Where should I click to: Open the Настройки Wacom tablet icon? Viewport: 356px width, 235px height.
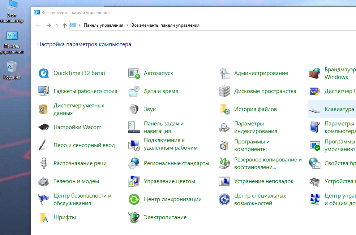(x=44, y=127)
